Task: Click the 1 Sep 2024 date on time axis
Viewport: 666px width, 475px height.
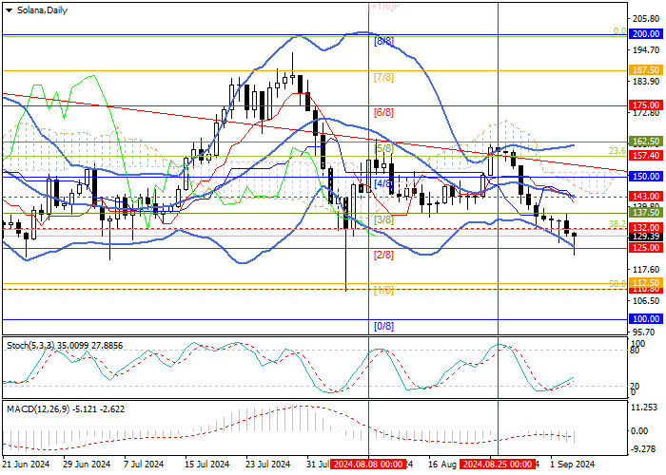Action: [572, 464]
